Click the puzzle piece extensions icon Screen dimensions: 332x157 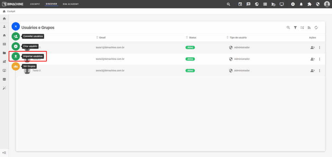tap(309, 4)
